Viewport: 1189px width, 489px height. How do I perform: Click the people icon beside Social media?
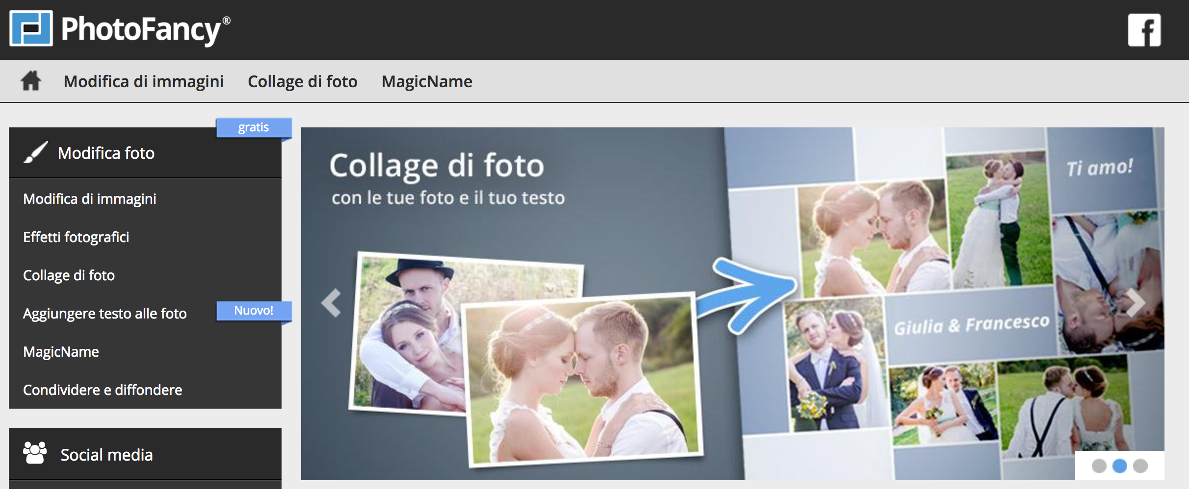pyautogui.click(x=35, y=453)
